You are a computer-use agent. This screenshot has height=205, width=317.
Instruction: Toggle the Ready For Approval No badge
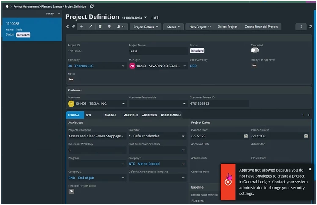click(x=254, y=66)
